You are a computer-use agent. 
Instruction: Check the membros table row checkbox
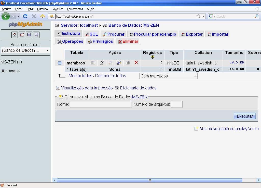pyautogui.click(x=60, y=63)
